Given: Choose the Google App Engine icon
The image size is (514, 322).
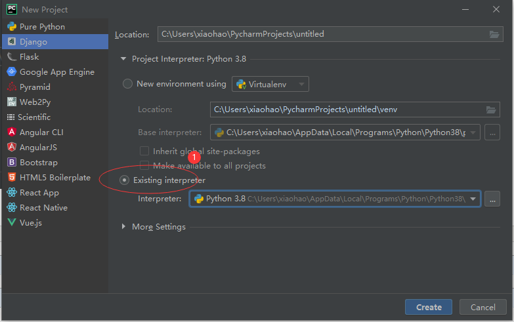Looking at the screenshot, I should pyautogui.click(x=12, y=72).
